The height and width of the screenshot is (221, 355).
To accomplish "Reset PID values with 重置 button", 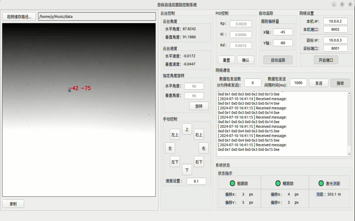I will pyautogui.click(x=226, y=60).
